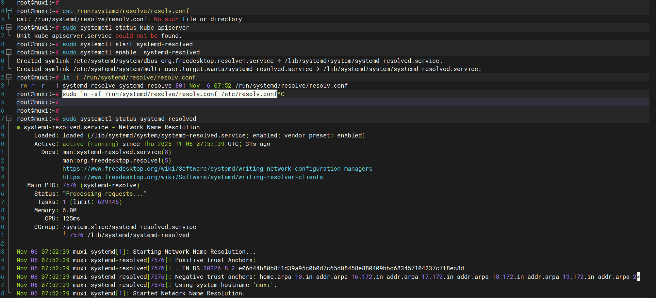Collapse the fold beside cat resolv.conf command
Screen dimensions: 656x298
tap(9, 11)
